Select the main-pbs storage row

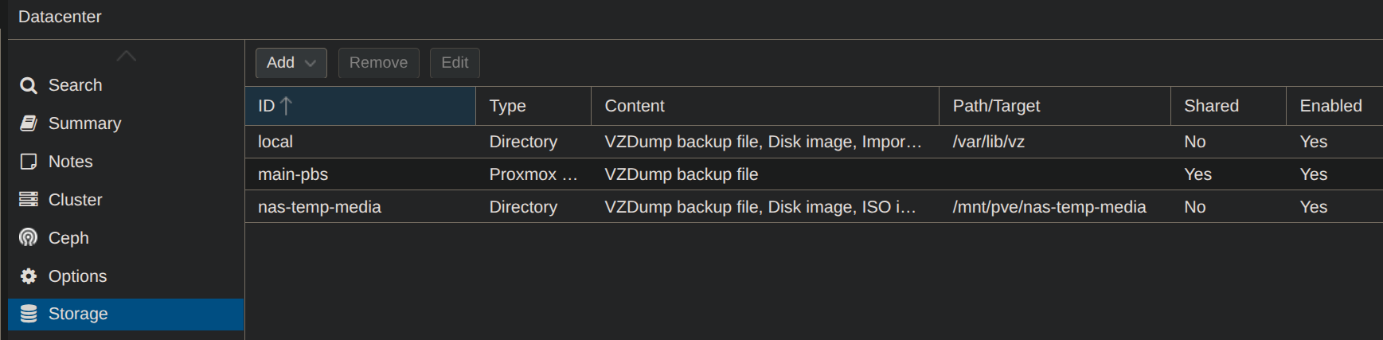(293, 174)
